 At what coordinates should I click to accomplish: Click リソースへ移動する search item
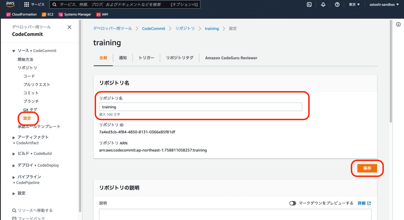(x=32, y=210)
